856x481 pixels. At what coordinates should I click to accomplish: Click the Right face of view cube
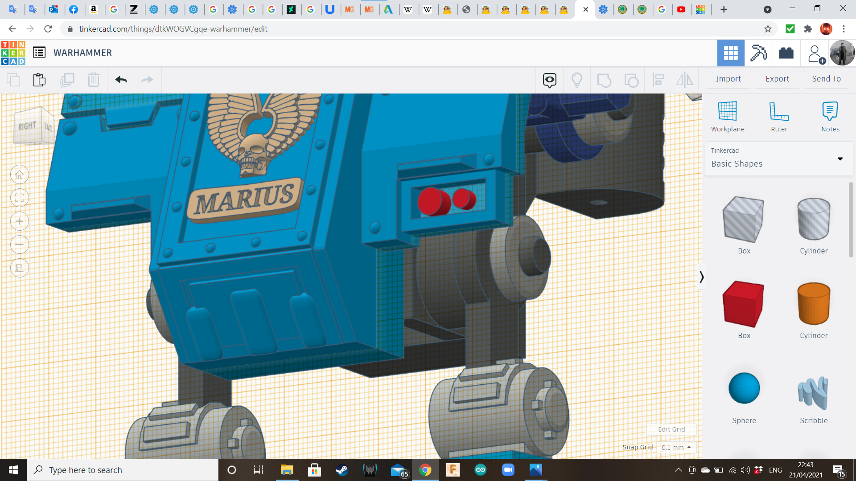click(x=28, y=126)
